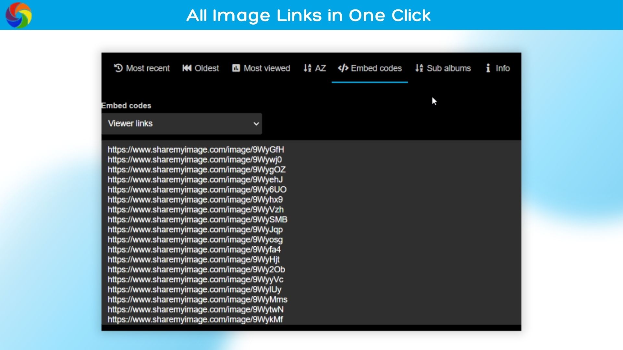Image resolution: width=623 pixels, height=350 pixels.
Task: Click the dropdown chevron arrow
Action: coord(256,124)
